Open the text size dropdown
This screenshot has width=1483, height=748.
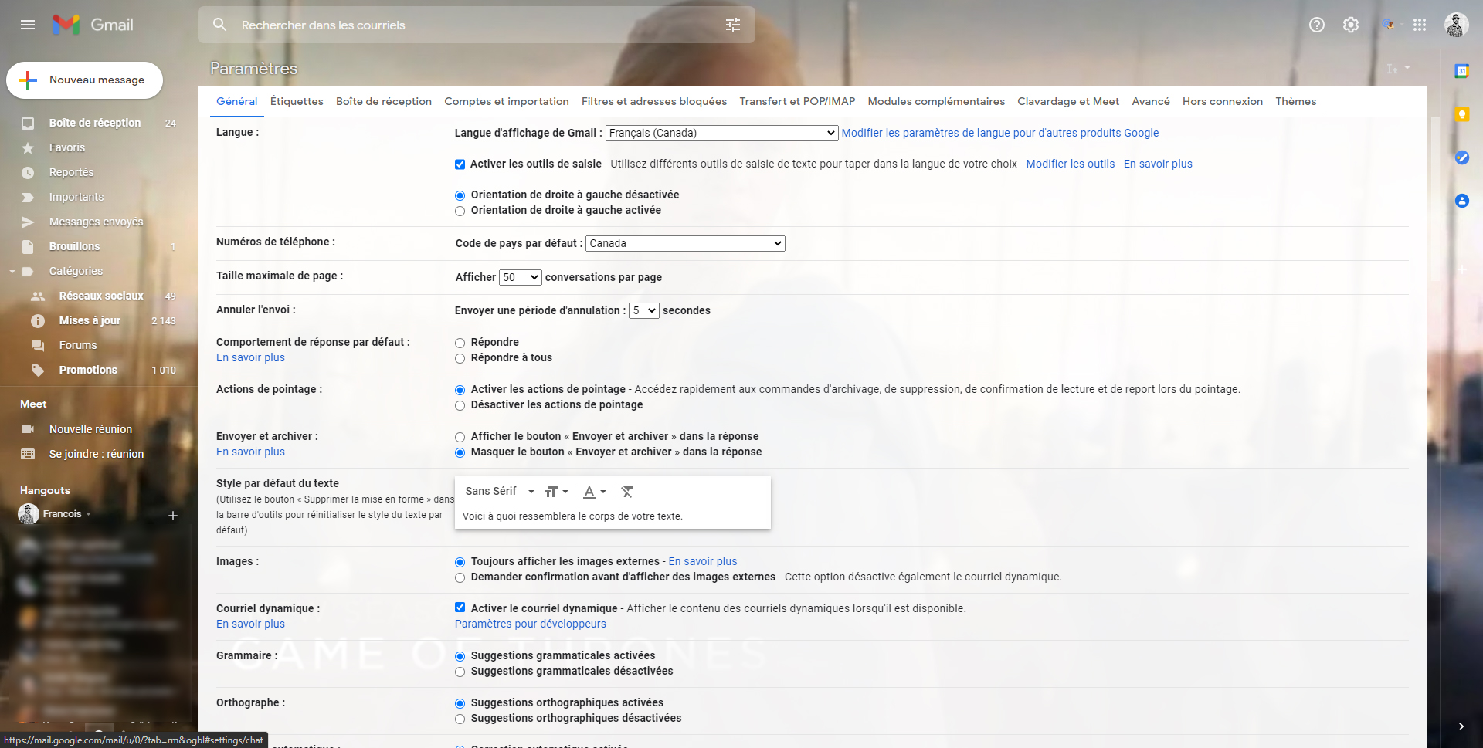coord(556,492)
